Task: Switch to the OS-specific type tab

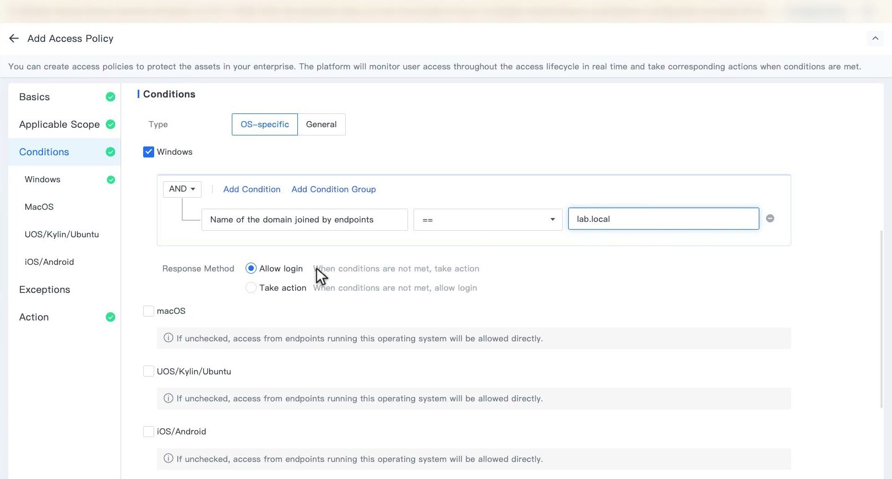Action: (265, 124)
